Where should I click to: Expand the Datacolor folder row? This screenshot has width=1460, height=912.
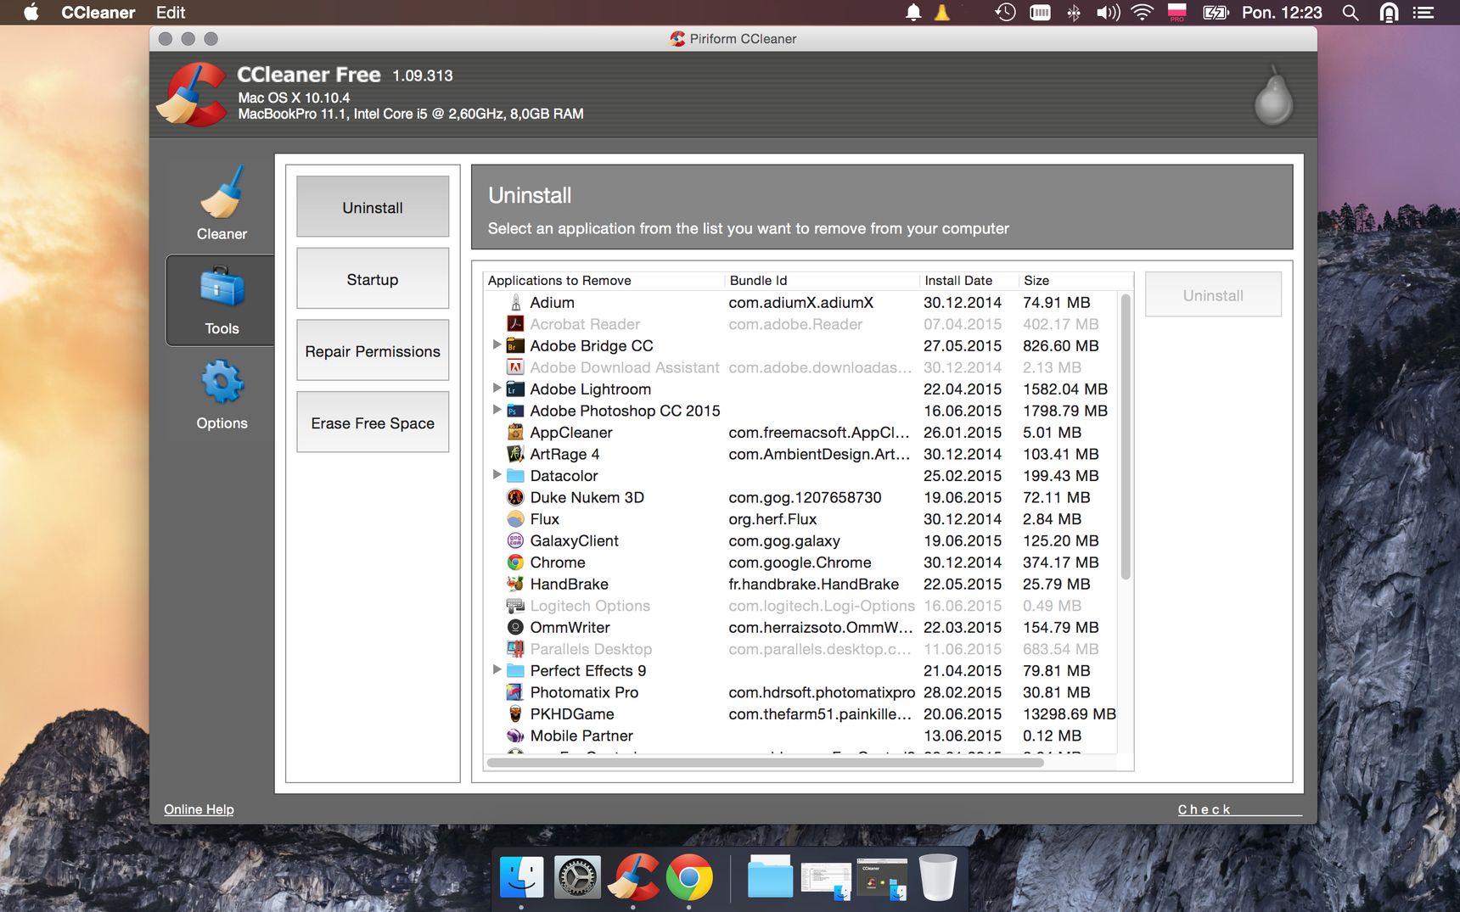[x=497, y=474]
